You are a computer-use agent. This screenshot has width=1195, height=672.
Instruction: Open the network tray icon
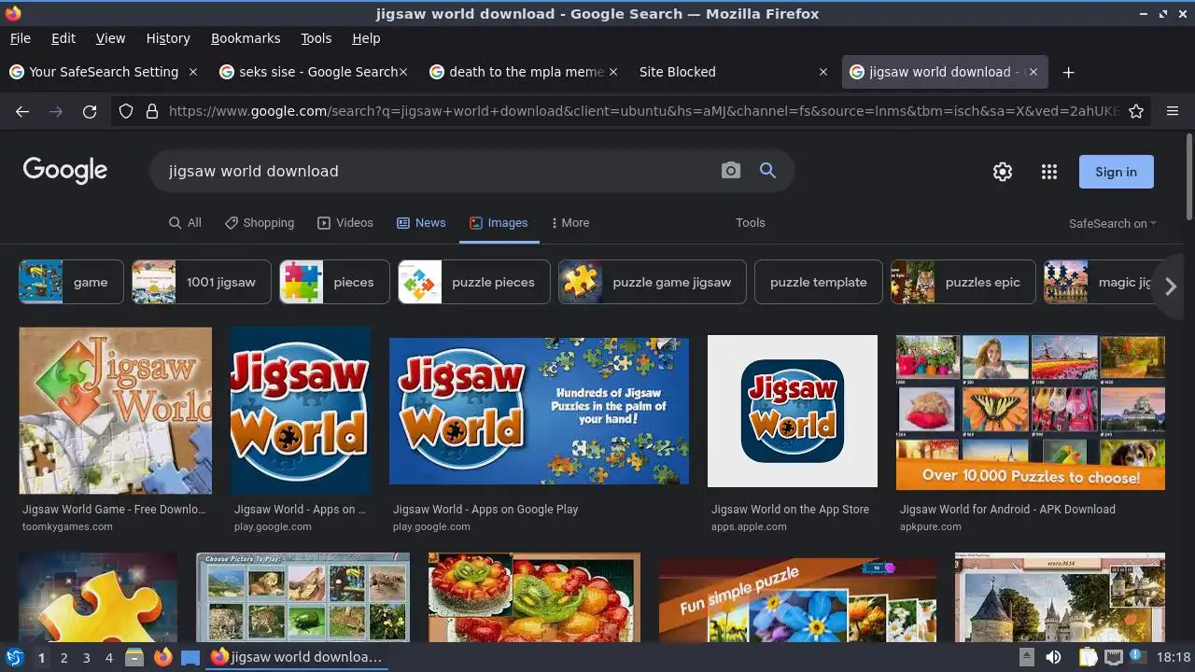click(1113, 657)
